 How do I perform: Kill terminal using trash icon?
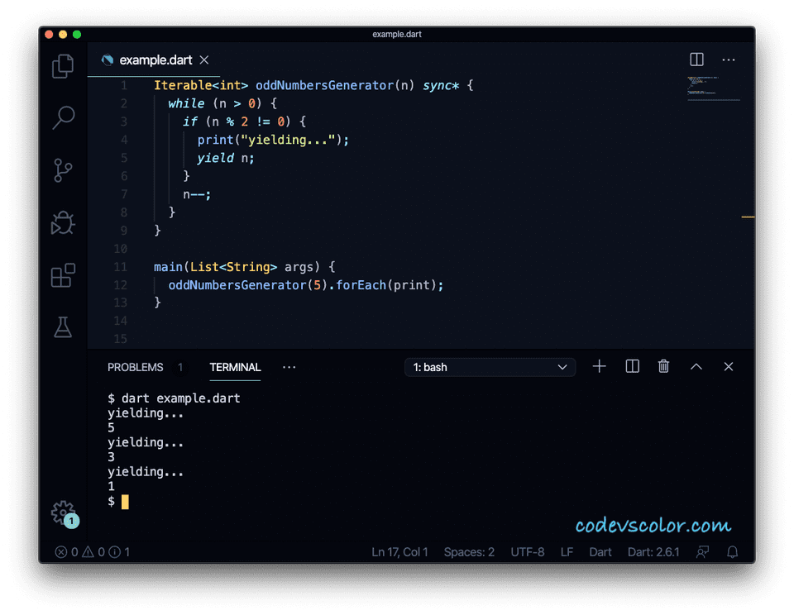(x=663, y=366)
